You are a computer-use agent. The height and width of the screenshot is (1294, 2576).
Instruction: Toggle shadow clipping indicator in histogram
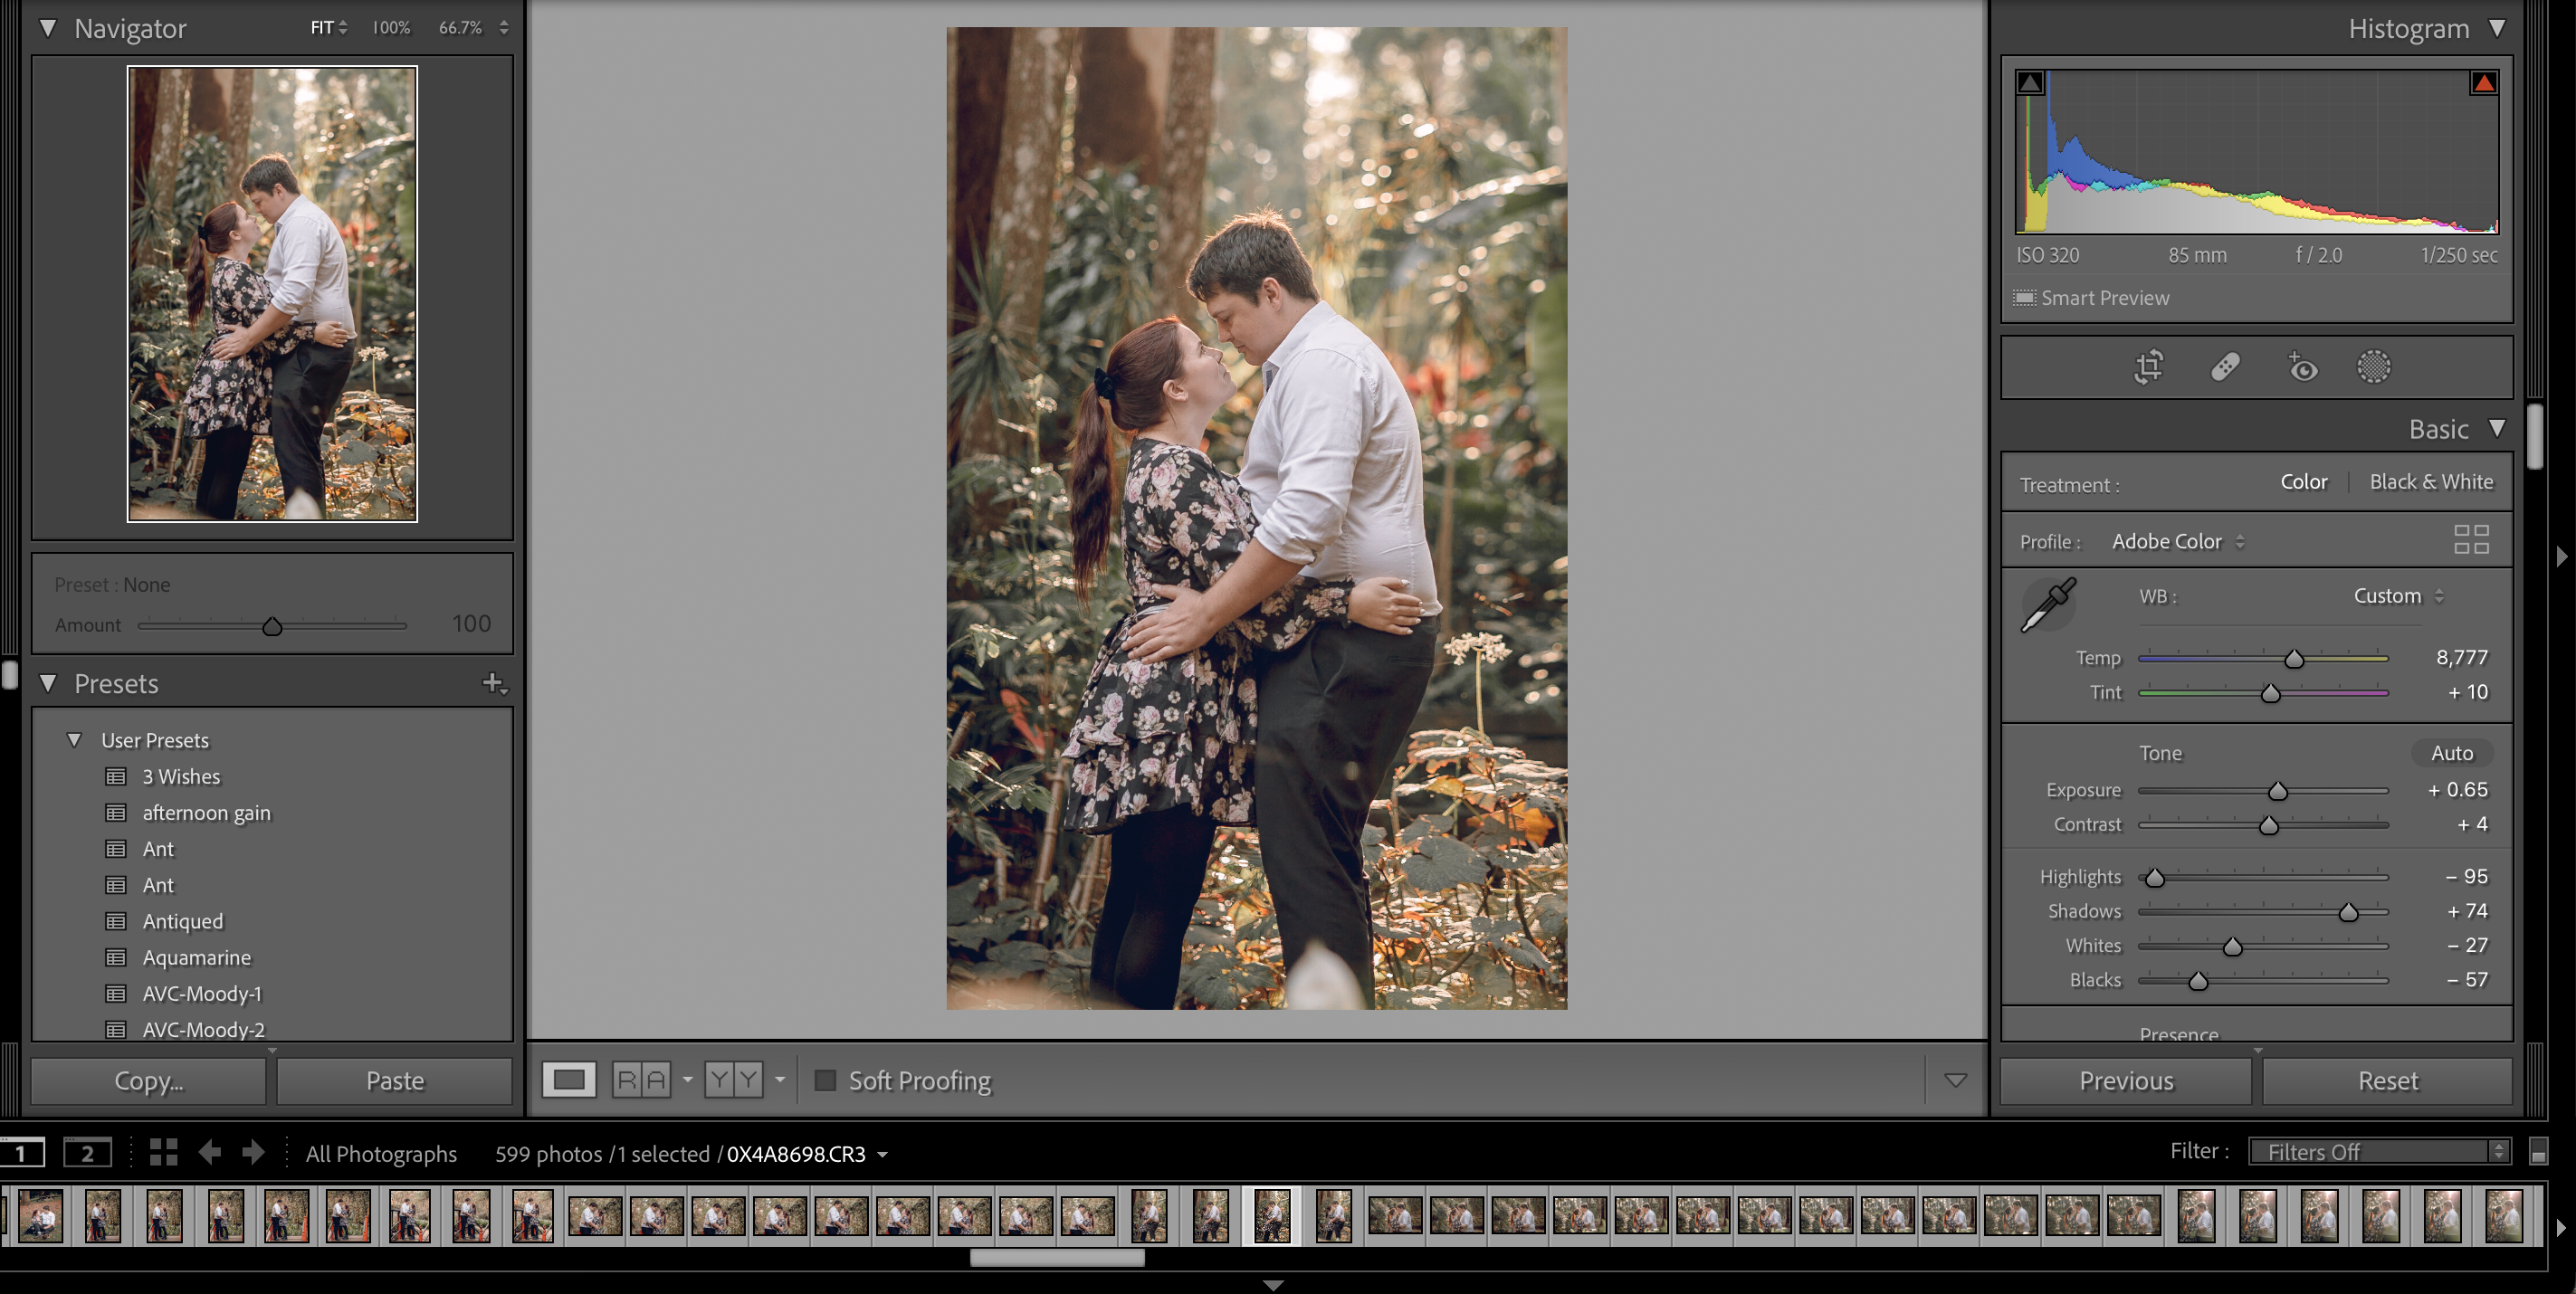pyautogui.click(x=2029, y=83)
